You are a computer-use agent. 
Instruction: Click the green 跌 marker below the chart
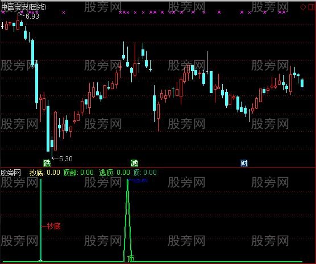(47, 163)
